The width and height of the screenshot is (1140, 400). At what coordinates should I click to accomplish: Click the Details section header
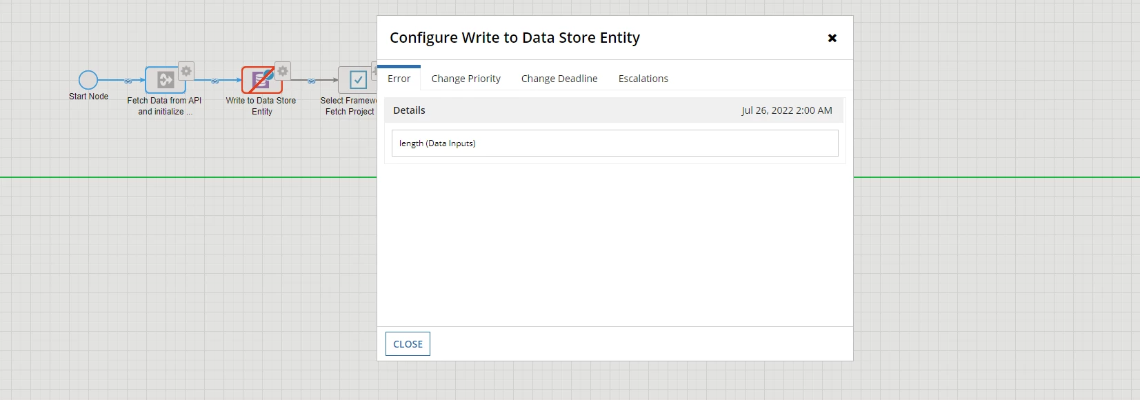coord(614,110)
